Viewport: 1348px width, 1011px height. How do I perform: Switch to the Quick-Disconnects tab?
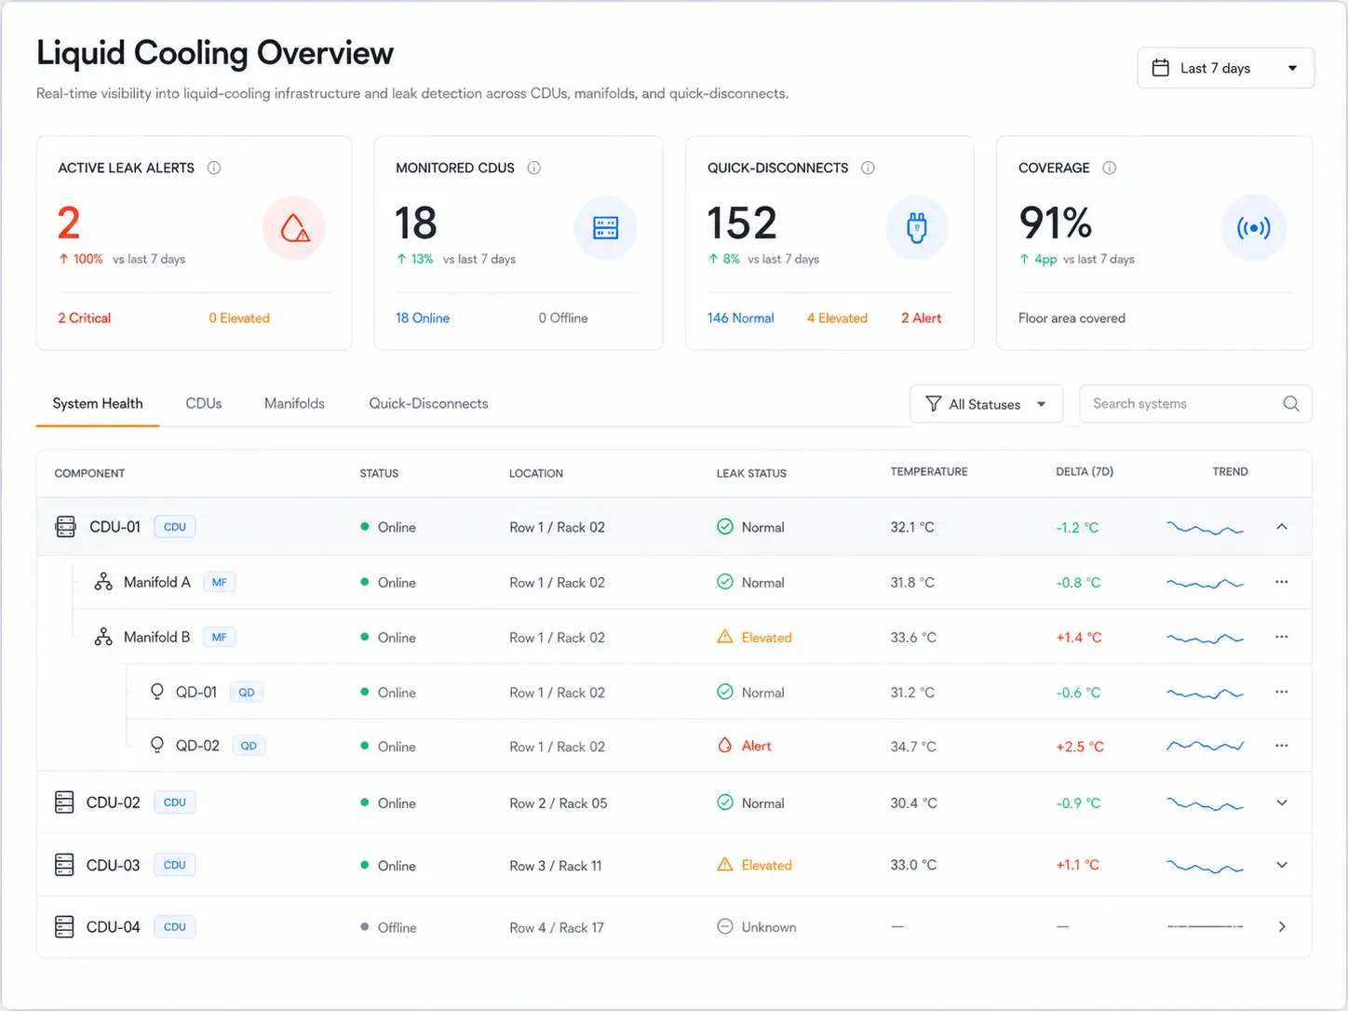point(428,403)
